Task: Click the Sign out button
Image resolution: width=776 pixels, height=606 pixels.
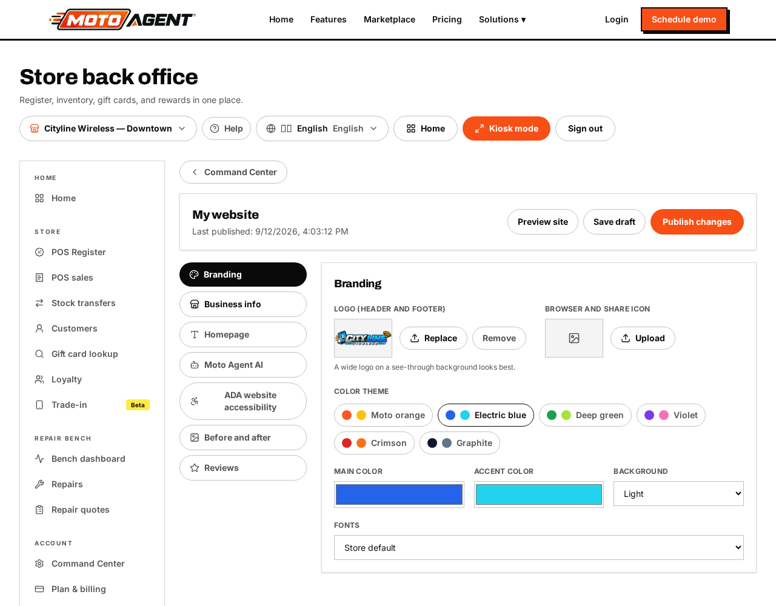Action: pyautogui.click(x=585, y=128)
